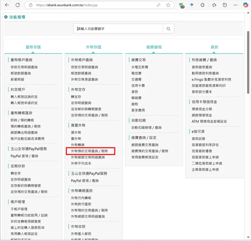This screenshot has width=251, height=241.
Task: Open 網銀轉出明細查詢
Action: [x=24, y=133]
